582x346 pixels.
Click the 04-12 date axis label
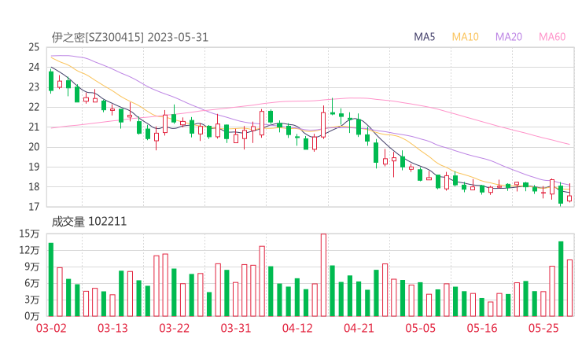(x=297, y=328)
